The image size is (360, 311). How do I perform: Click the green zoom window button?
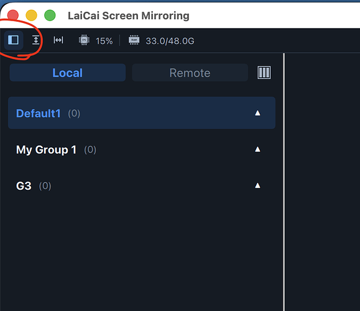[x=50, y=16]
